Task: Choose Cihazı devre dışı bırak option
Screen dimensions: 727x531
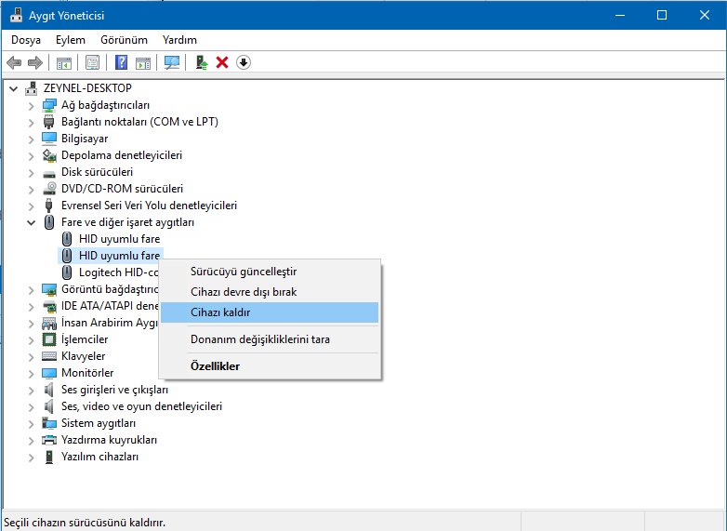Action: click(243, 292)
